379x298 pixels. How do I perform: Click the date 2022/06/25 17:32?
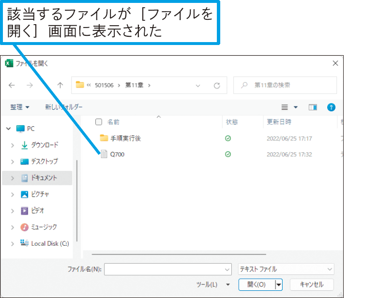tap(289, 154)
